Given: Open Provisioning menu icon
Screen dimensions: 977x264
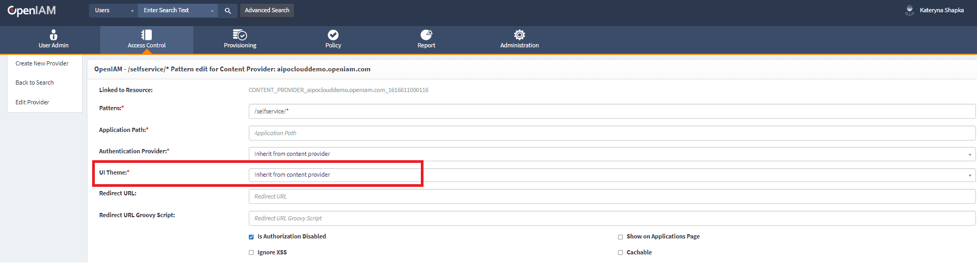Looking at the screenshot, I should pyautogui.click(x=240, y=35).
